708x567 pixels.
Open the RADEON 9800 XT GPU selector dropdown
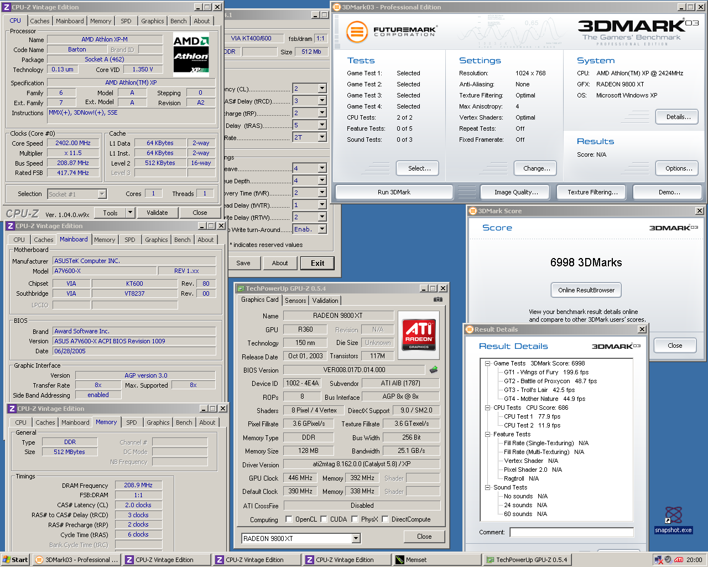(356, 538)
